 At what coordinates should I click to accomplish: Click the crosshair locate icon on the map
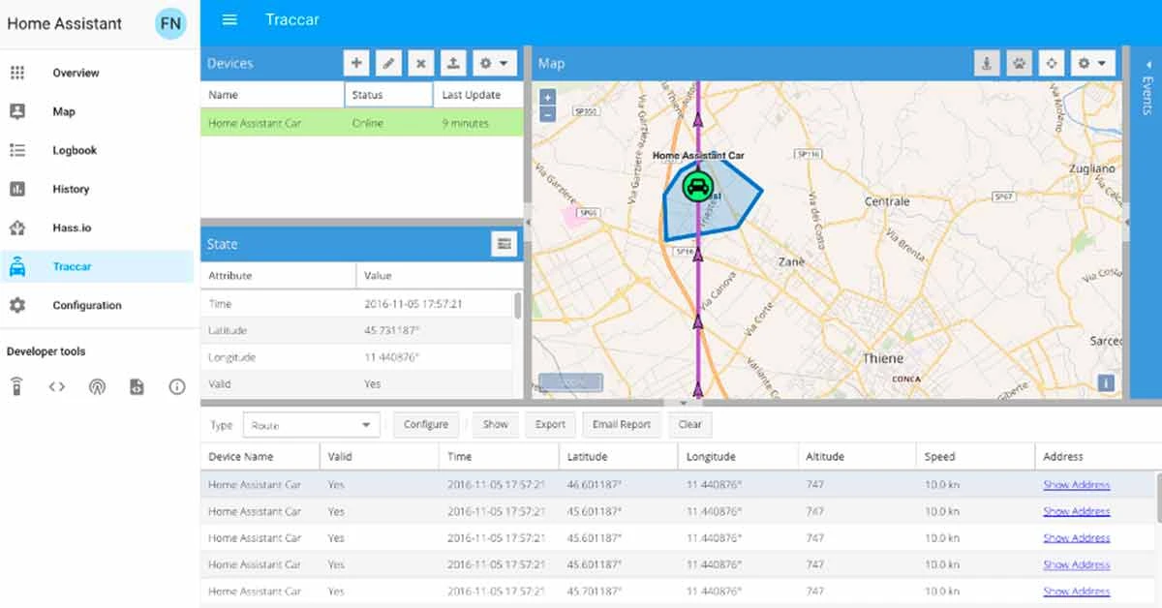click(x=1052, y=62)
